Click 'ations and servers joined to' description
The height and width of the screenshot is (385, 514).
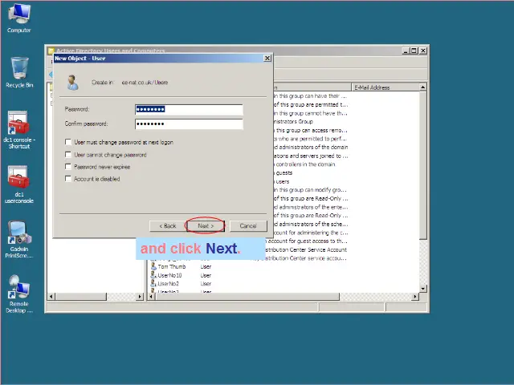point(311,156)
